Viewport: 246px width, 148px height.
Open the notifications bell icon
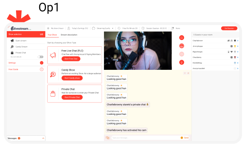(x=172, y=28)
